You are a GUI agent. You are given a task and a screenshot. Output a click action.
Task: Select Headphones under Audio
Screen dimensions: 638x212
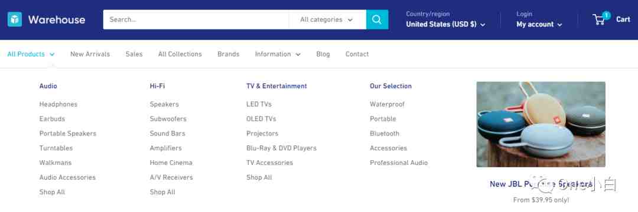point(58,104)
